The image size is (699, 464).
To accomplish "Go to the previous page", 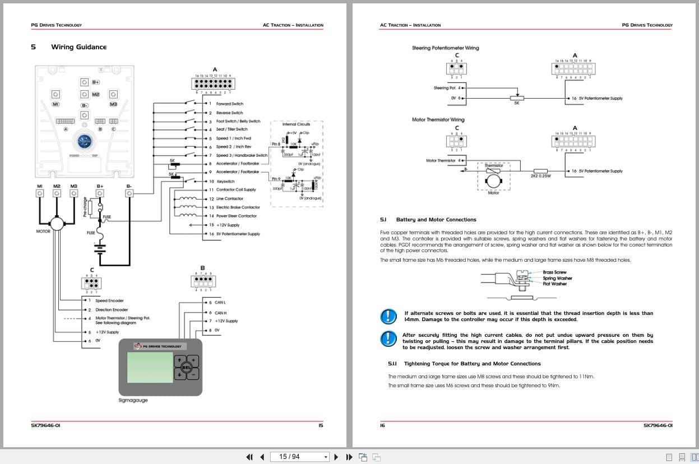I will coord(262,457).
